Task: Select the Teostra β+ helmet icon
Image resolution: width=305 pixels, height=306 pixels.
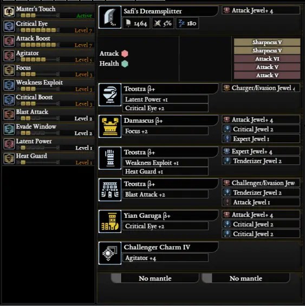Action: (x=110, y=95)
